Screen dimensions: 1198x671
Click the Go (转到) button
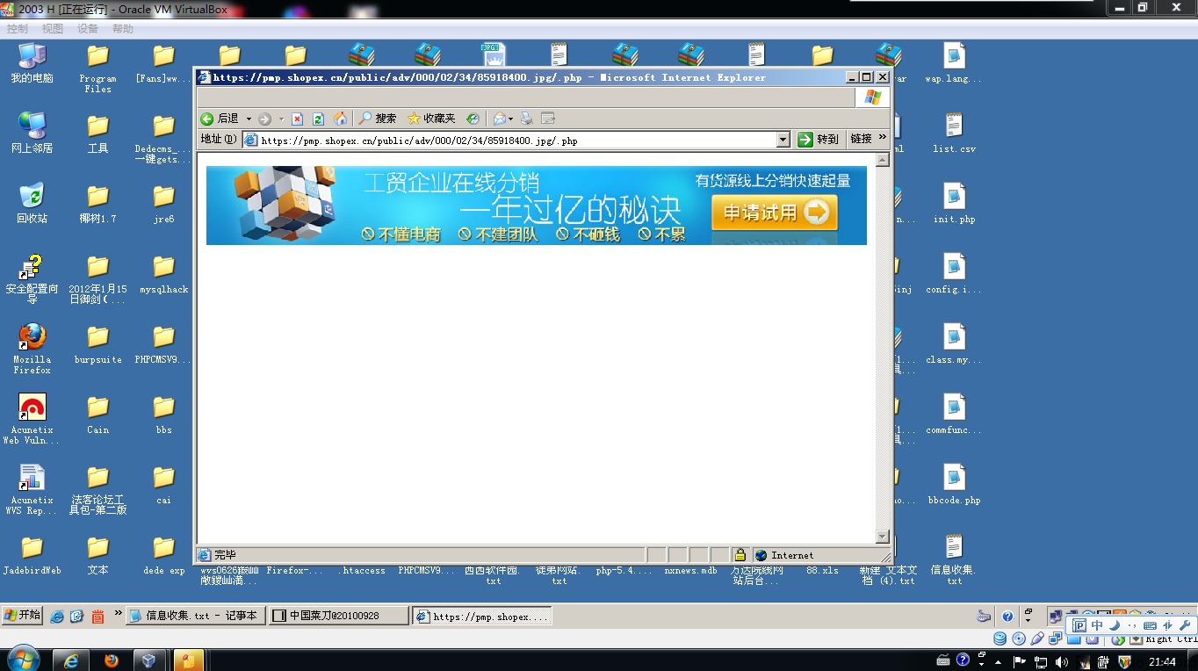819,140
